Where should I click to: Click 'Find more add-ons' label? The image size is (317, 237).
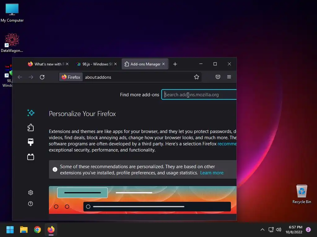140,95
